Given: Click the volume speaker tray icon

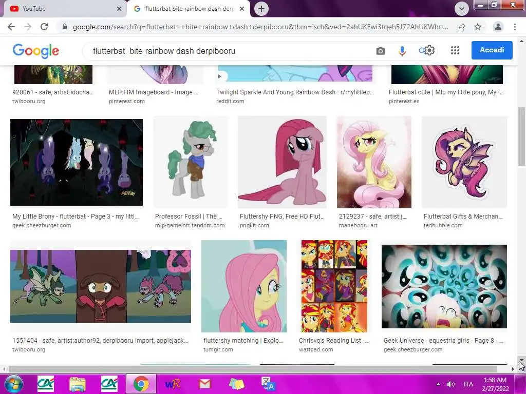Looking at the screenshot, I should click(451, 384).
